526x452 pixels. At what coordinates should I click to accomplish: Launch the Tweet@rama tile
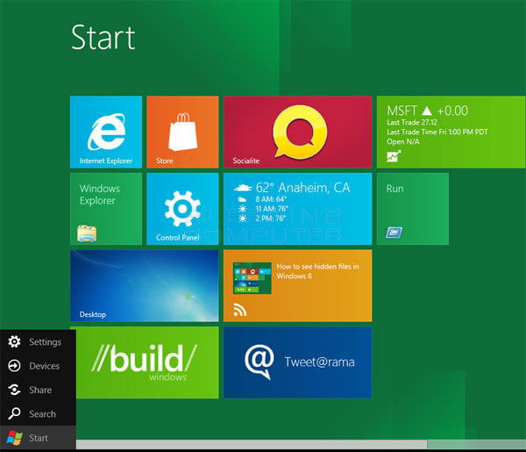(297, 362)
